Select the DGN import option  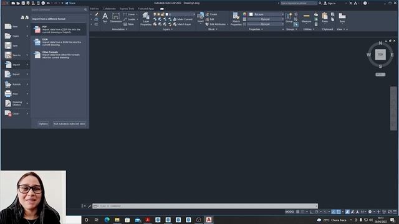59,42
